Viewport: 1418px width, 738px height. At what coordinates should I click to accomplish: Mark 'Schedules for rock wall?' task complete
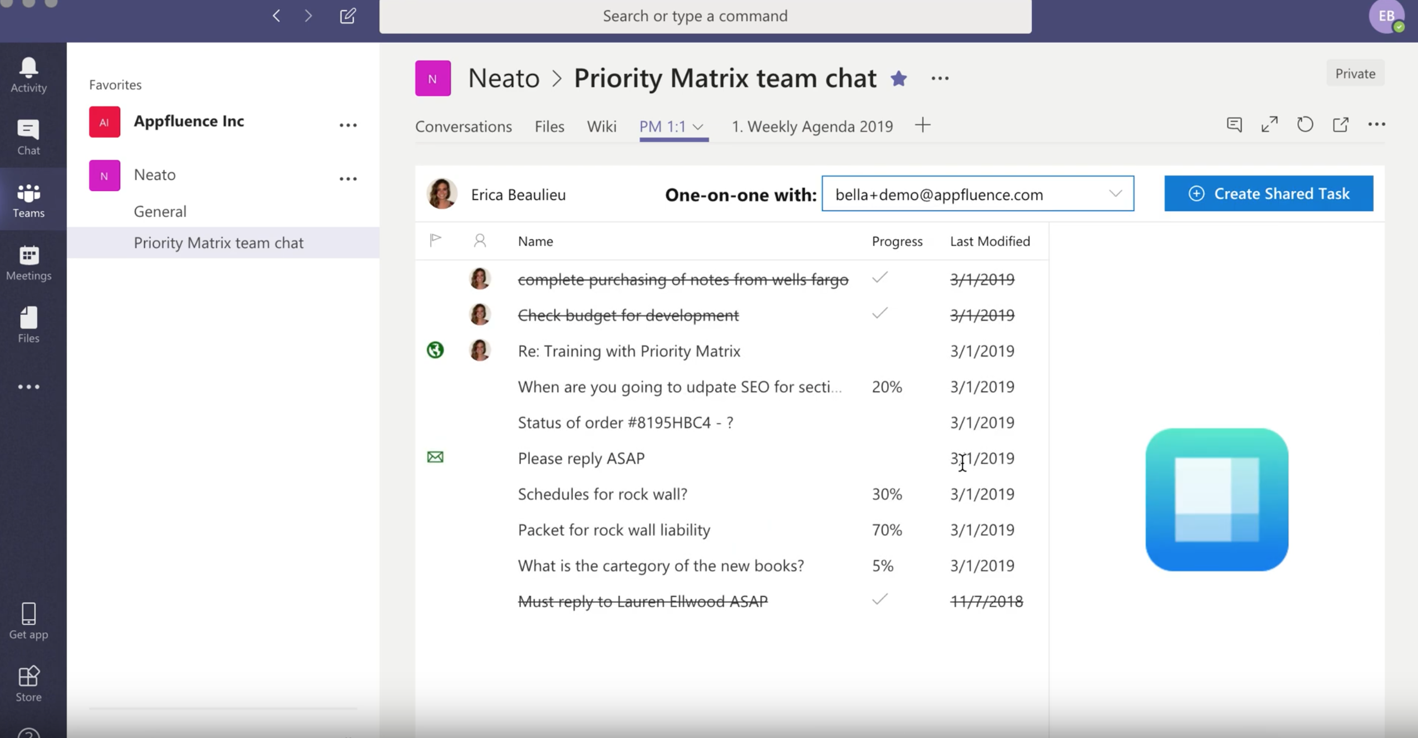point(880,494)
